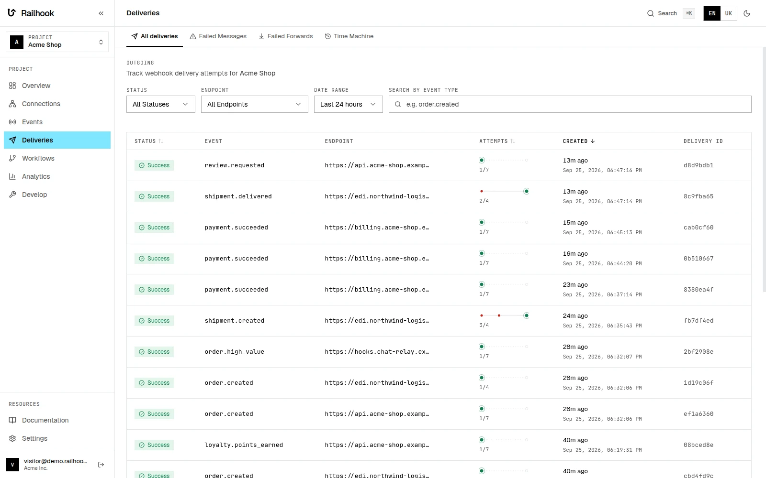The width and height of the screenshot is (766, 478).
Task: Sort table by Attempts column
Action: [x=497, y=141]
